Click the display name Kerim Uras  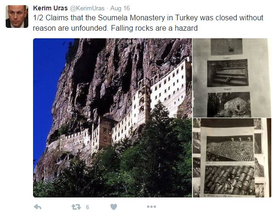50,8
